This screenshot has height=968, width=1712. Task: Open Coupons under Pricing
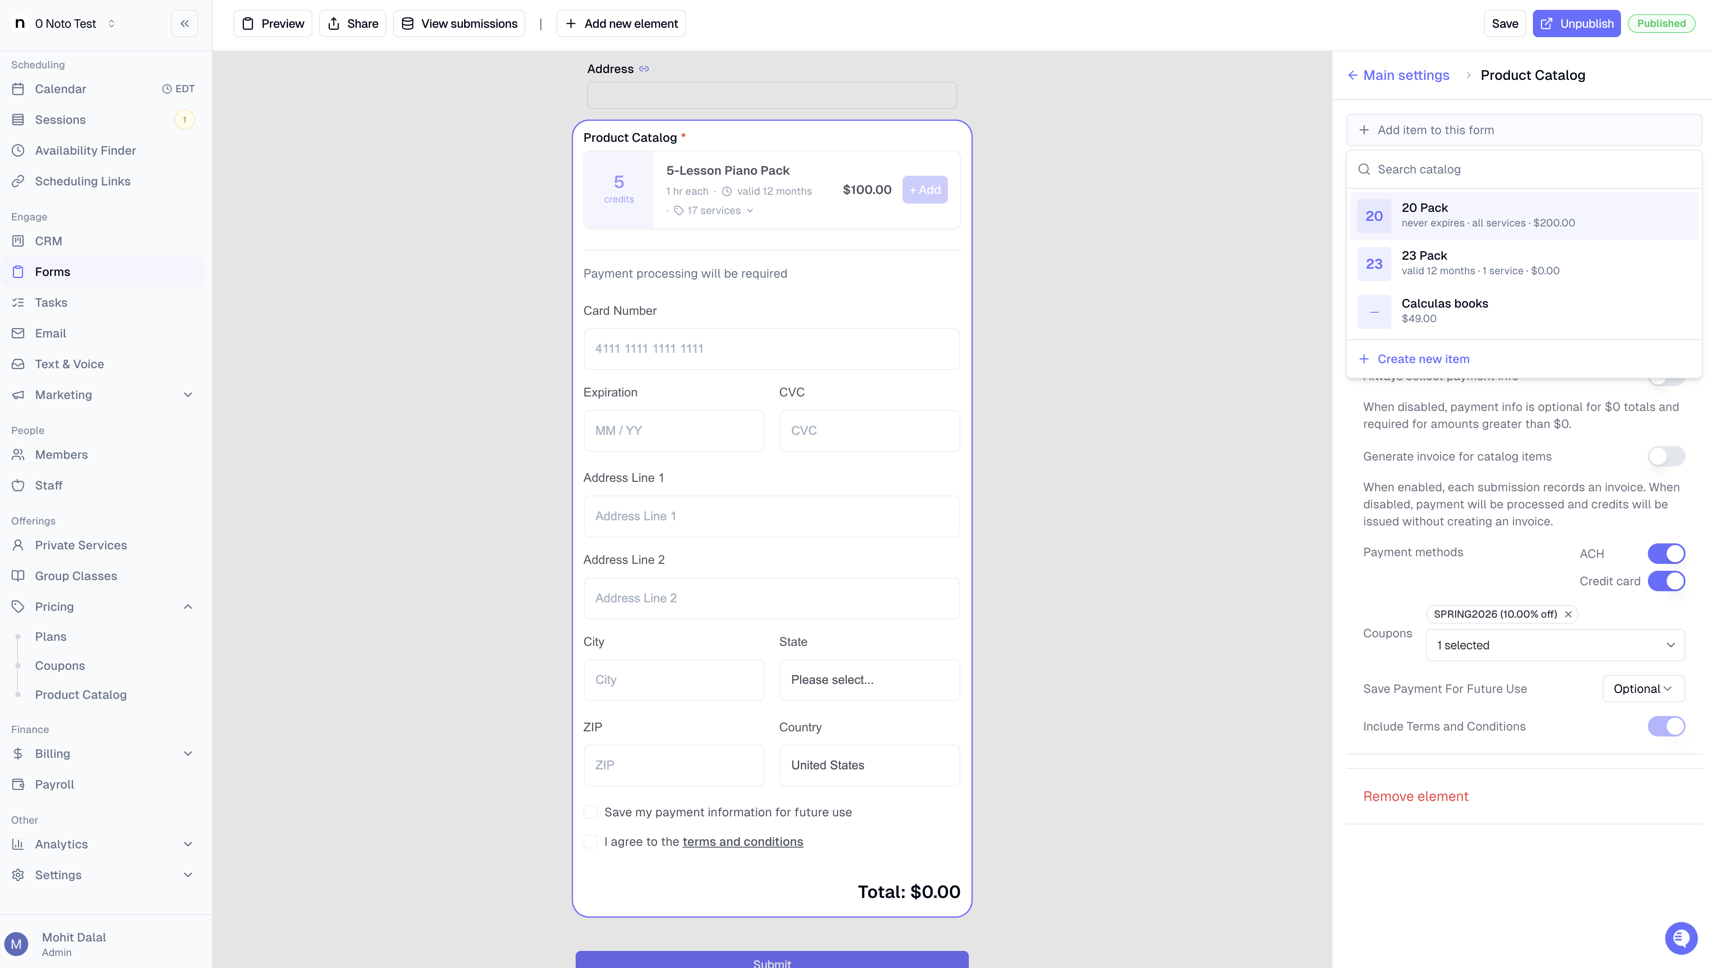click(60, 666)
